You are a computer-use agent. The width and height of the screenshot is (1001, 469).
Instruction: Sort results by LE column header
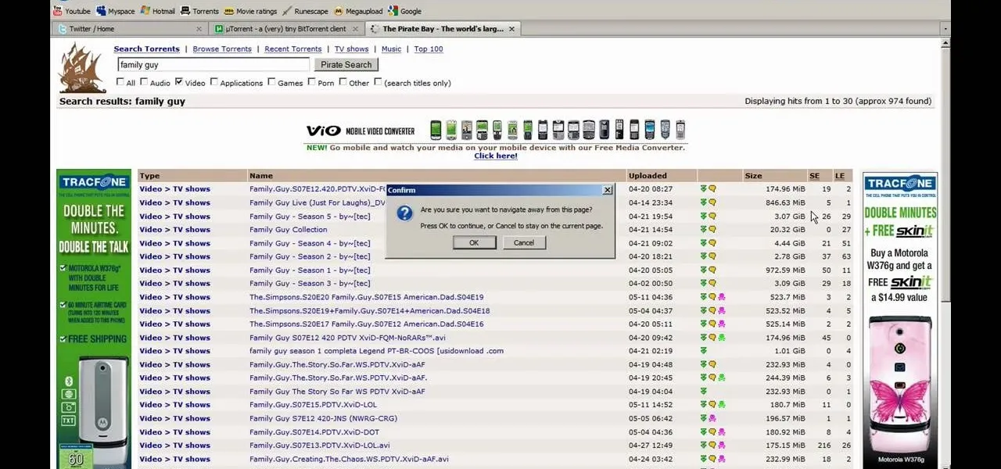click(x=839, y=176)
